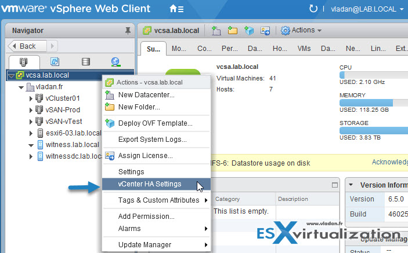Image resolution: width=408 pixels, height=253 pixels.
Task: Open Tags & Custom Attributes submenu
Action: [156, 200]
